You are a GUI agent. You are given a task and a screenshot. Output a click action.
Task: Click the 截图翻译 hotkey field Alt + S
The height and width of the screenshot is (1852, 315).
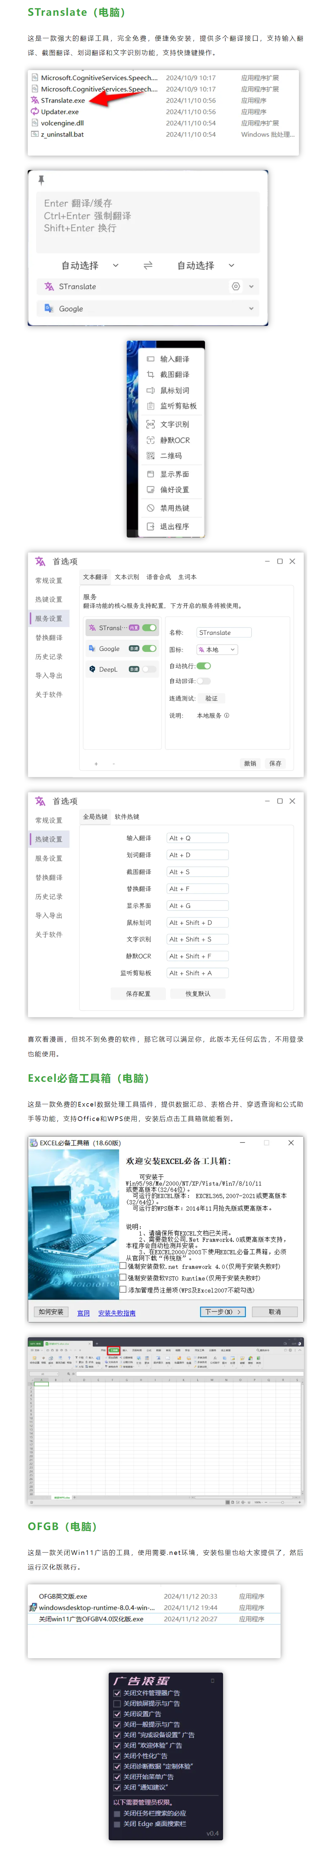(x=197, y=872)
